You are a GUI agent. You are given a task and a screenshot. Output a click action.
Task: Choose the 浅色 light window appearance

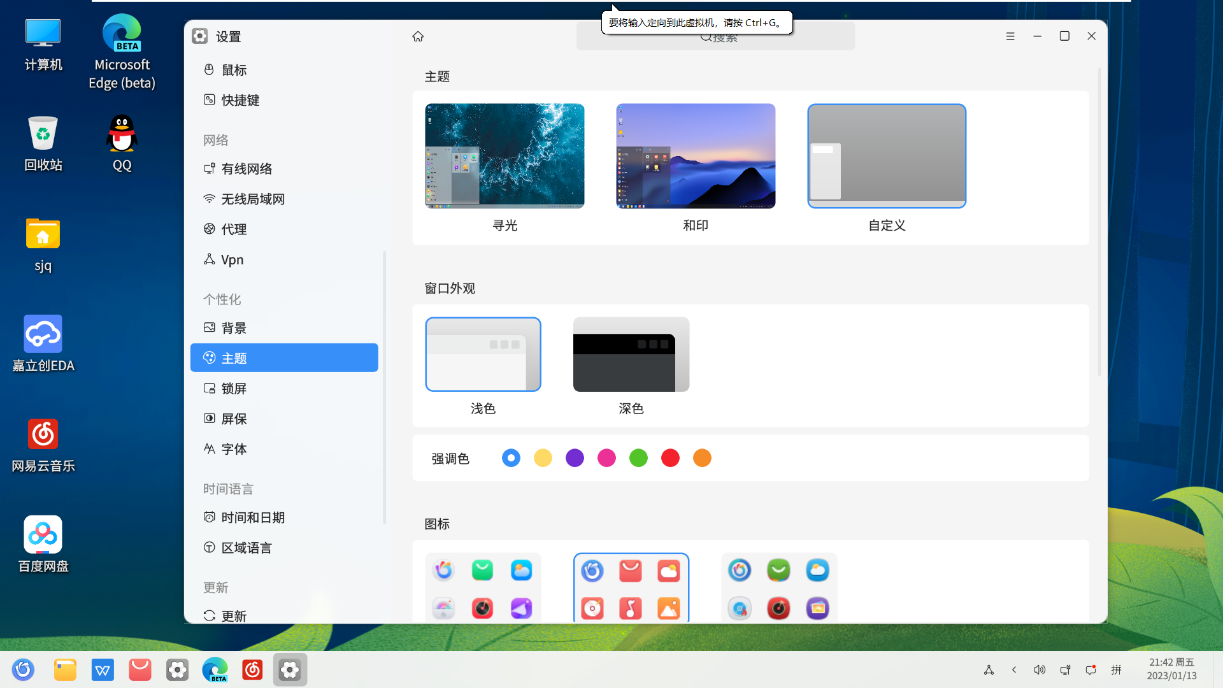click(x=483, y=355)
